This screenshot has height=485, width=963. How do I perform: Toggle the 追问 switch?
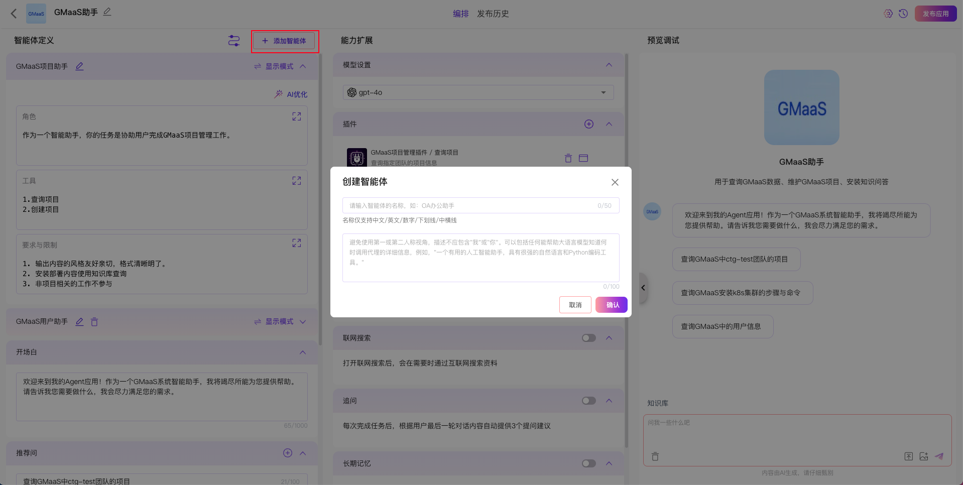coord(589,401)
